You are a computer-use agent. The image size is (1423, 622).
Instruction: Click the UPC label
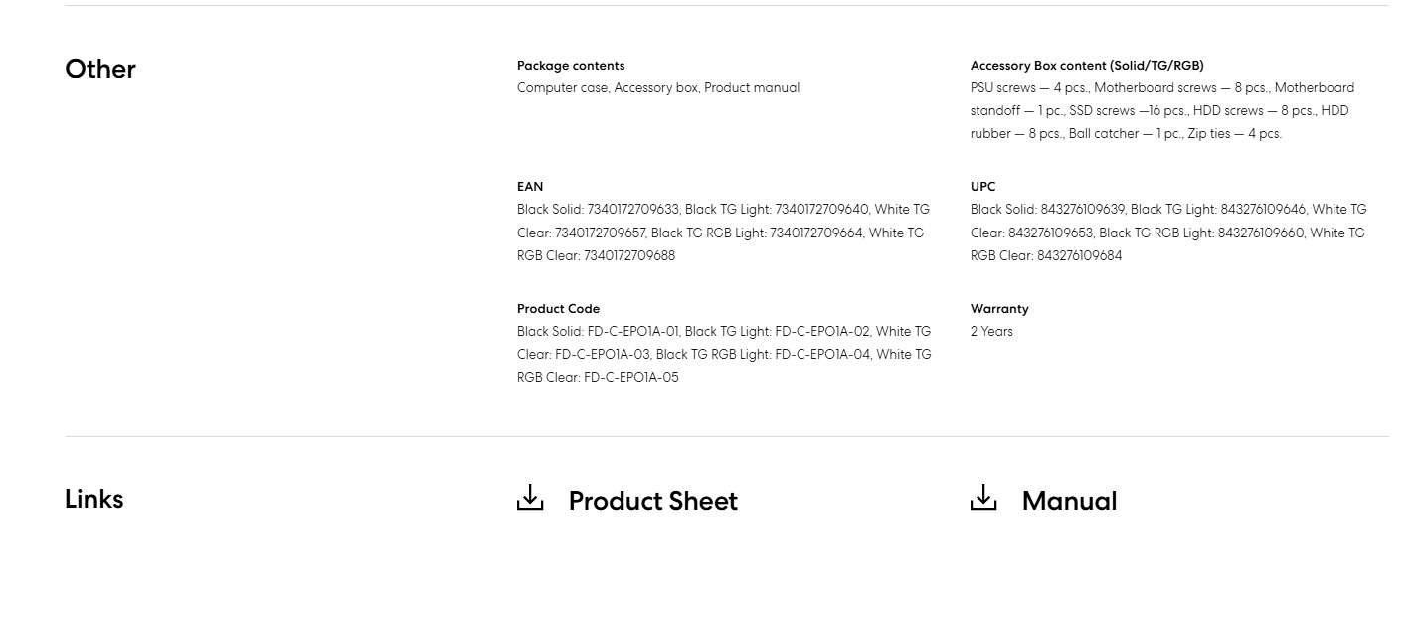(x=982, y=187)
